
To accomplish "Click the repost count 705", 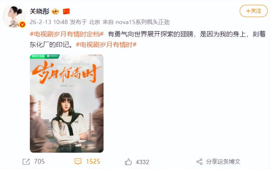I will (x=39, y=161).
